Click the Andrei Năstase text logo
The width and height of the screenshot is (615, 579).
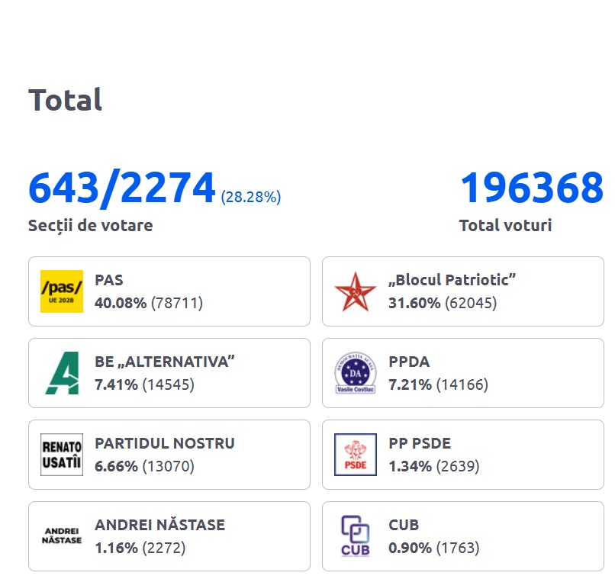coord(62,536)
